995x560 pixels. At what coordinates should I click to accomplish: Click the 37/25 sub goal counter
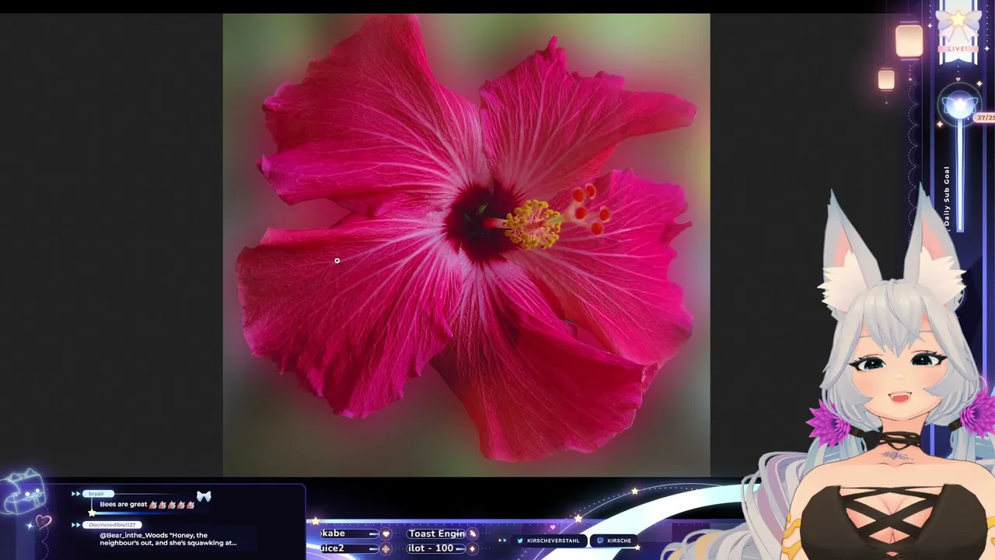point(985,117)
